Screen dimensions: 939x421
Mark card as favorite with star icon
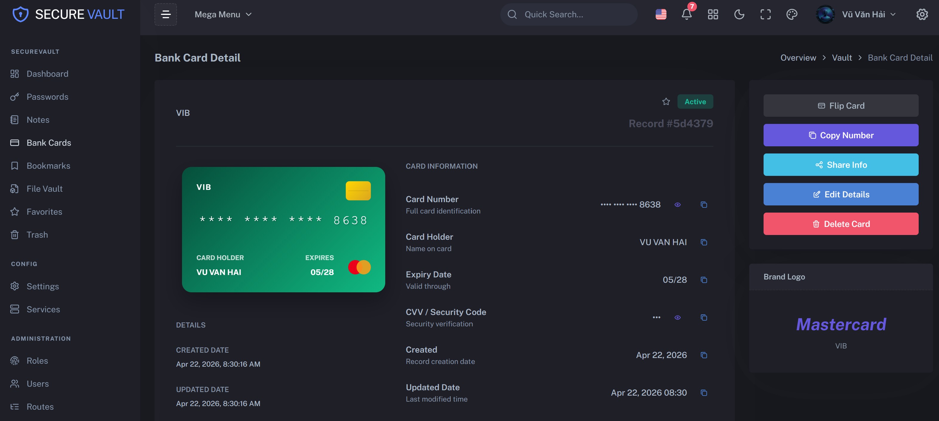pos(666,102)
